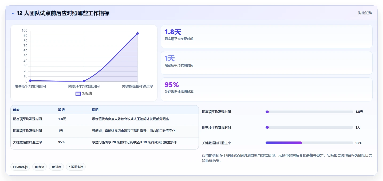Click the heading 12 人团队试点前后应对照哪些工作指标

click(63, 13)
